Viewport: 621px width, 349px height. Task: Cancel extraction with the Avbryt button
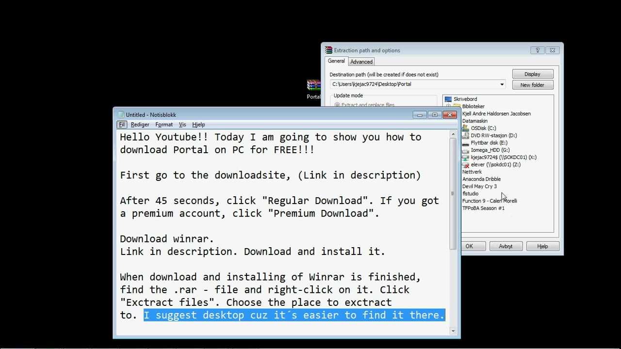pyautogui.click(x=506, y=246)
